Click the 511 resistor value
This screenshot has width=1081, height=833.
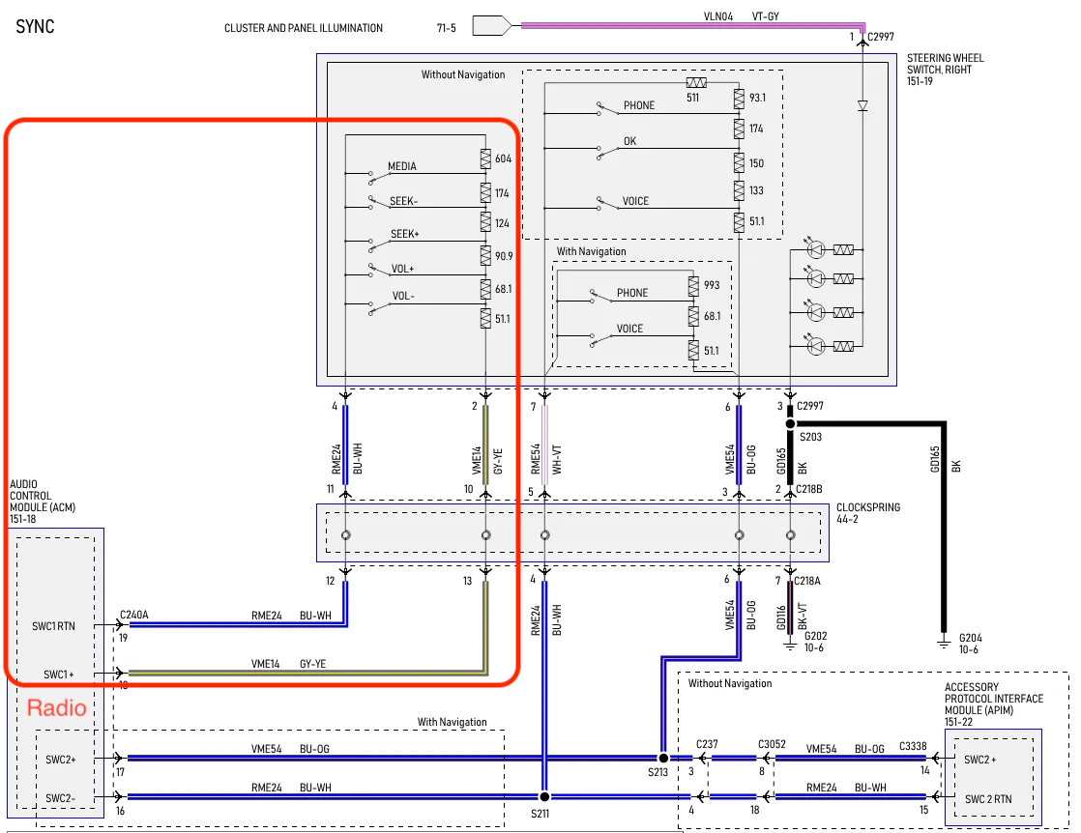(693, 98)
